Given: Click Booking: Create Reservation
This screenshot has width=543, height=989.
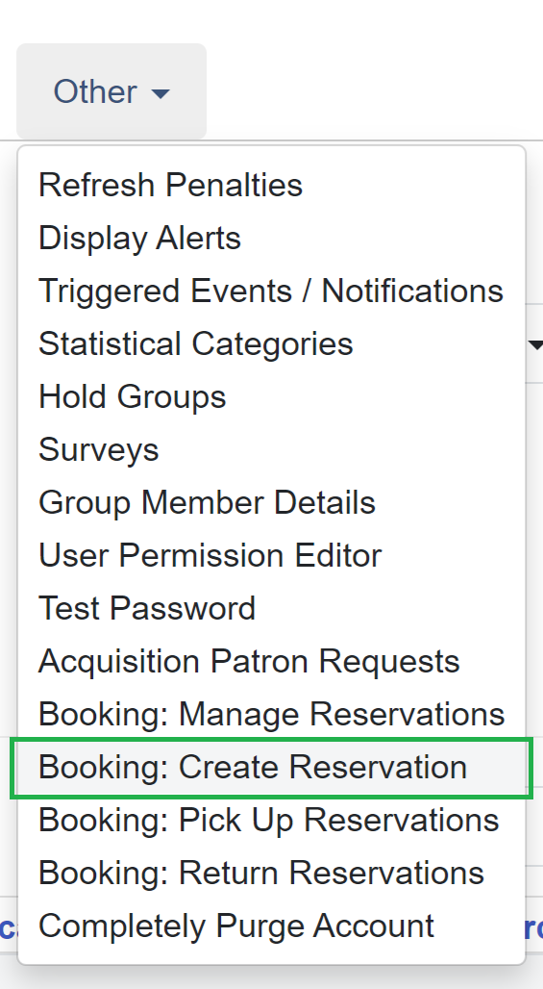Looking at the screenshot, I should pyautogui.click(x=271, y=768).
